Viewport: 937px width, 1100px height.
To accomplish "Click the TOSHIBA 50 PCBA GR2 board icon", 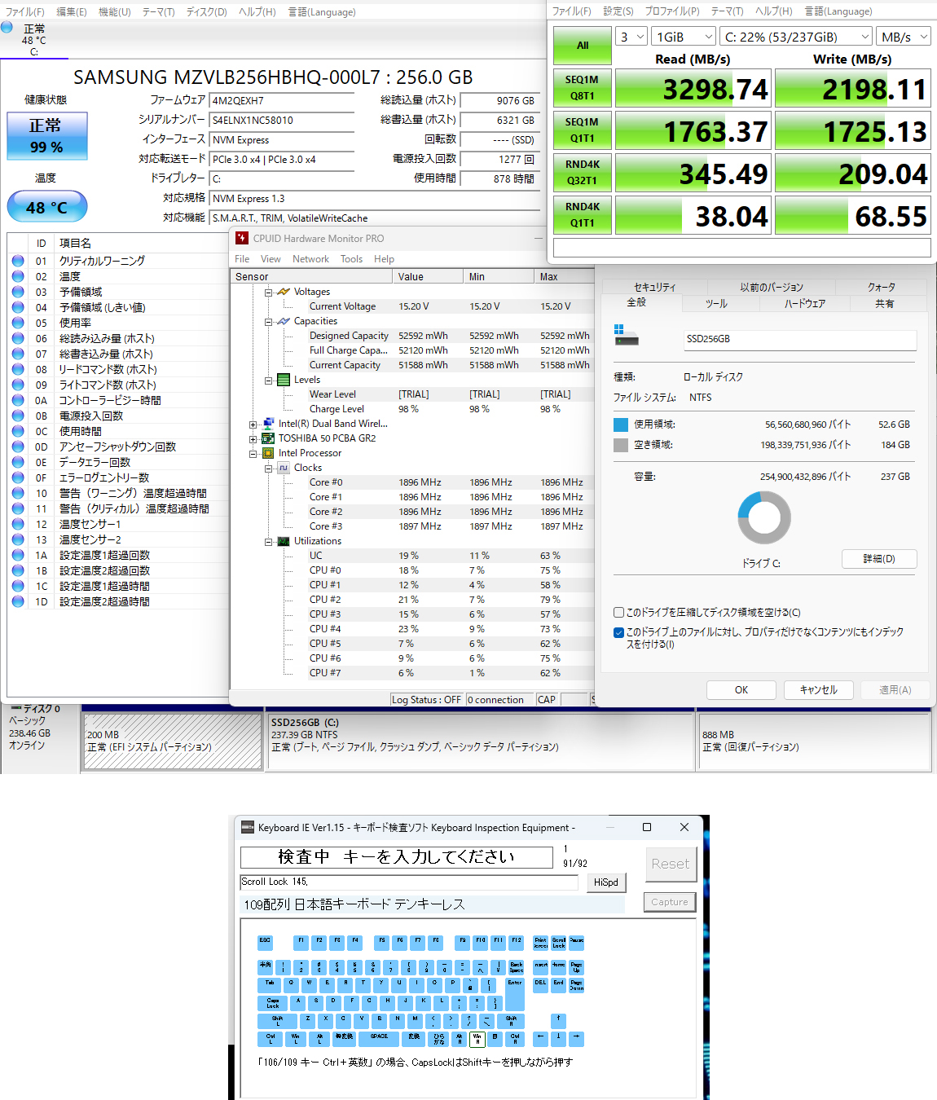I will [268, 438].
